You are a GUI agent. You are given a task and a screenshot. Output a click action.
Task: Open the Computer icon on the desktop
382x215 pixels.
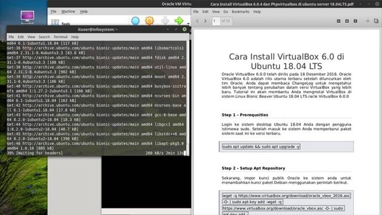27,17
